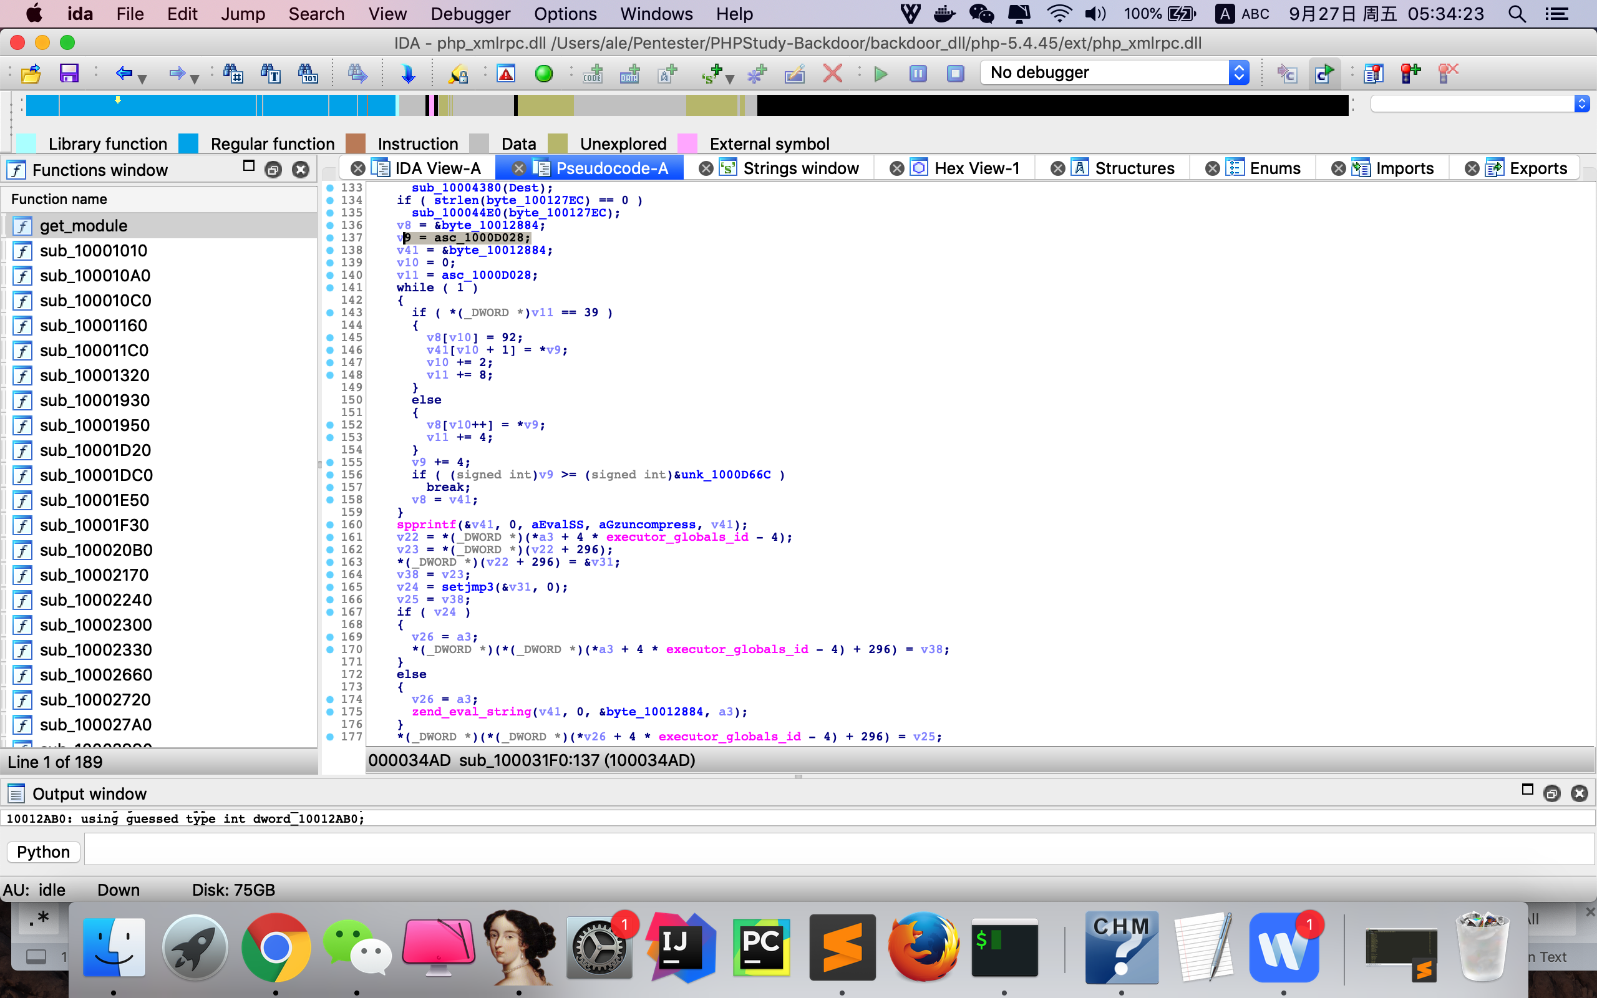The width and height of the screenshot is (1597, 998).
Task: Save the database with the floppy icon
Action: 69,73
